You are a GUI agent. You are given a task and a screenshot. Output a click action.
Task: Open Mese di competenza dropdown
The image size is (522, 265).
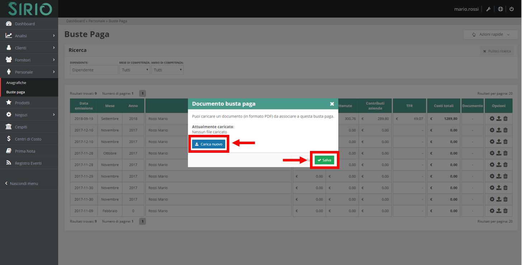click(135, 70)
